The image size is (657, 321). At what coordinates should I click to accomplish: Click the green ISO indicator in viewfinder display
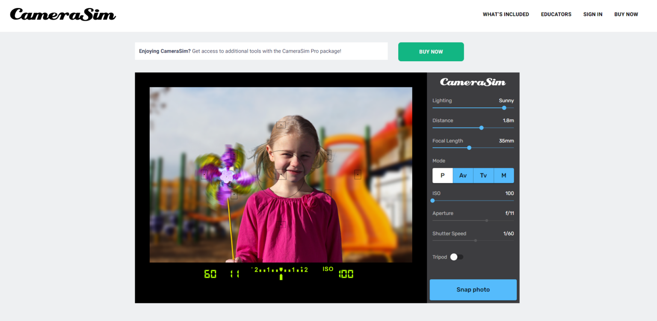coord(328,269)
